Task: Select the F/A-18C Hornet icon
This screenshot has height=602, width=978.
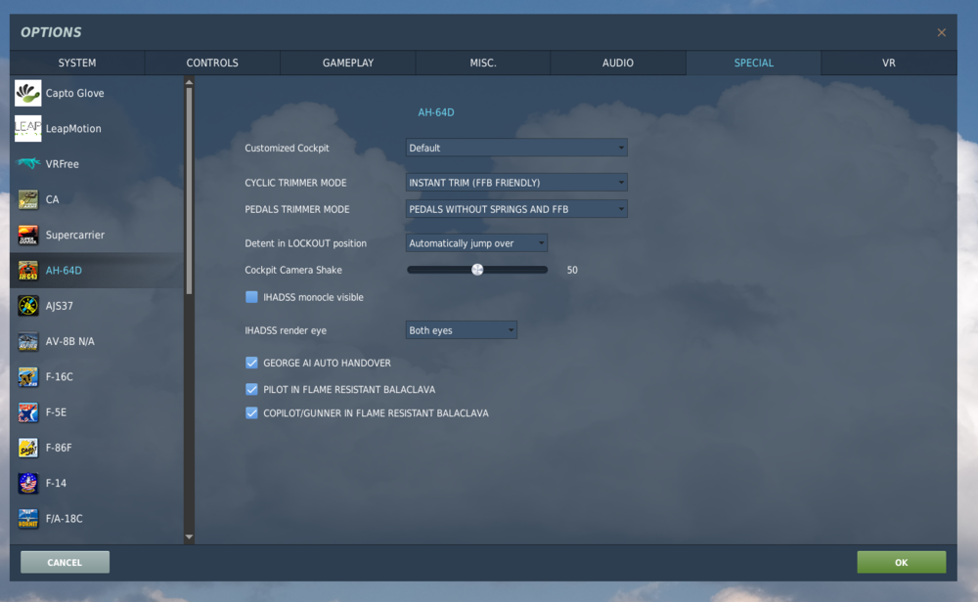Action: point(28,519)
